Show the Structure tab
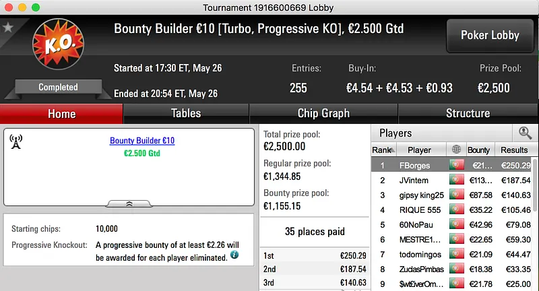The image size is (539, 291). point(468,113)
